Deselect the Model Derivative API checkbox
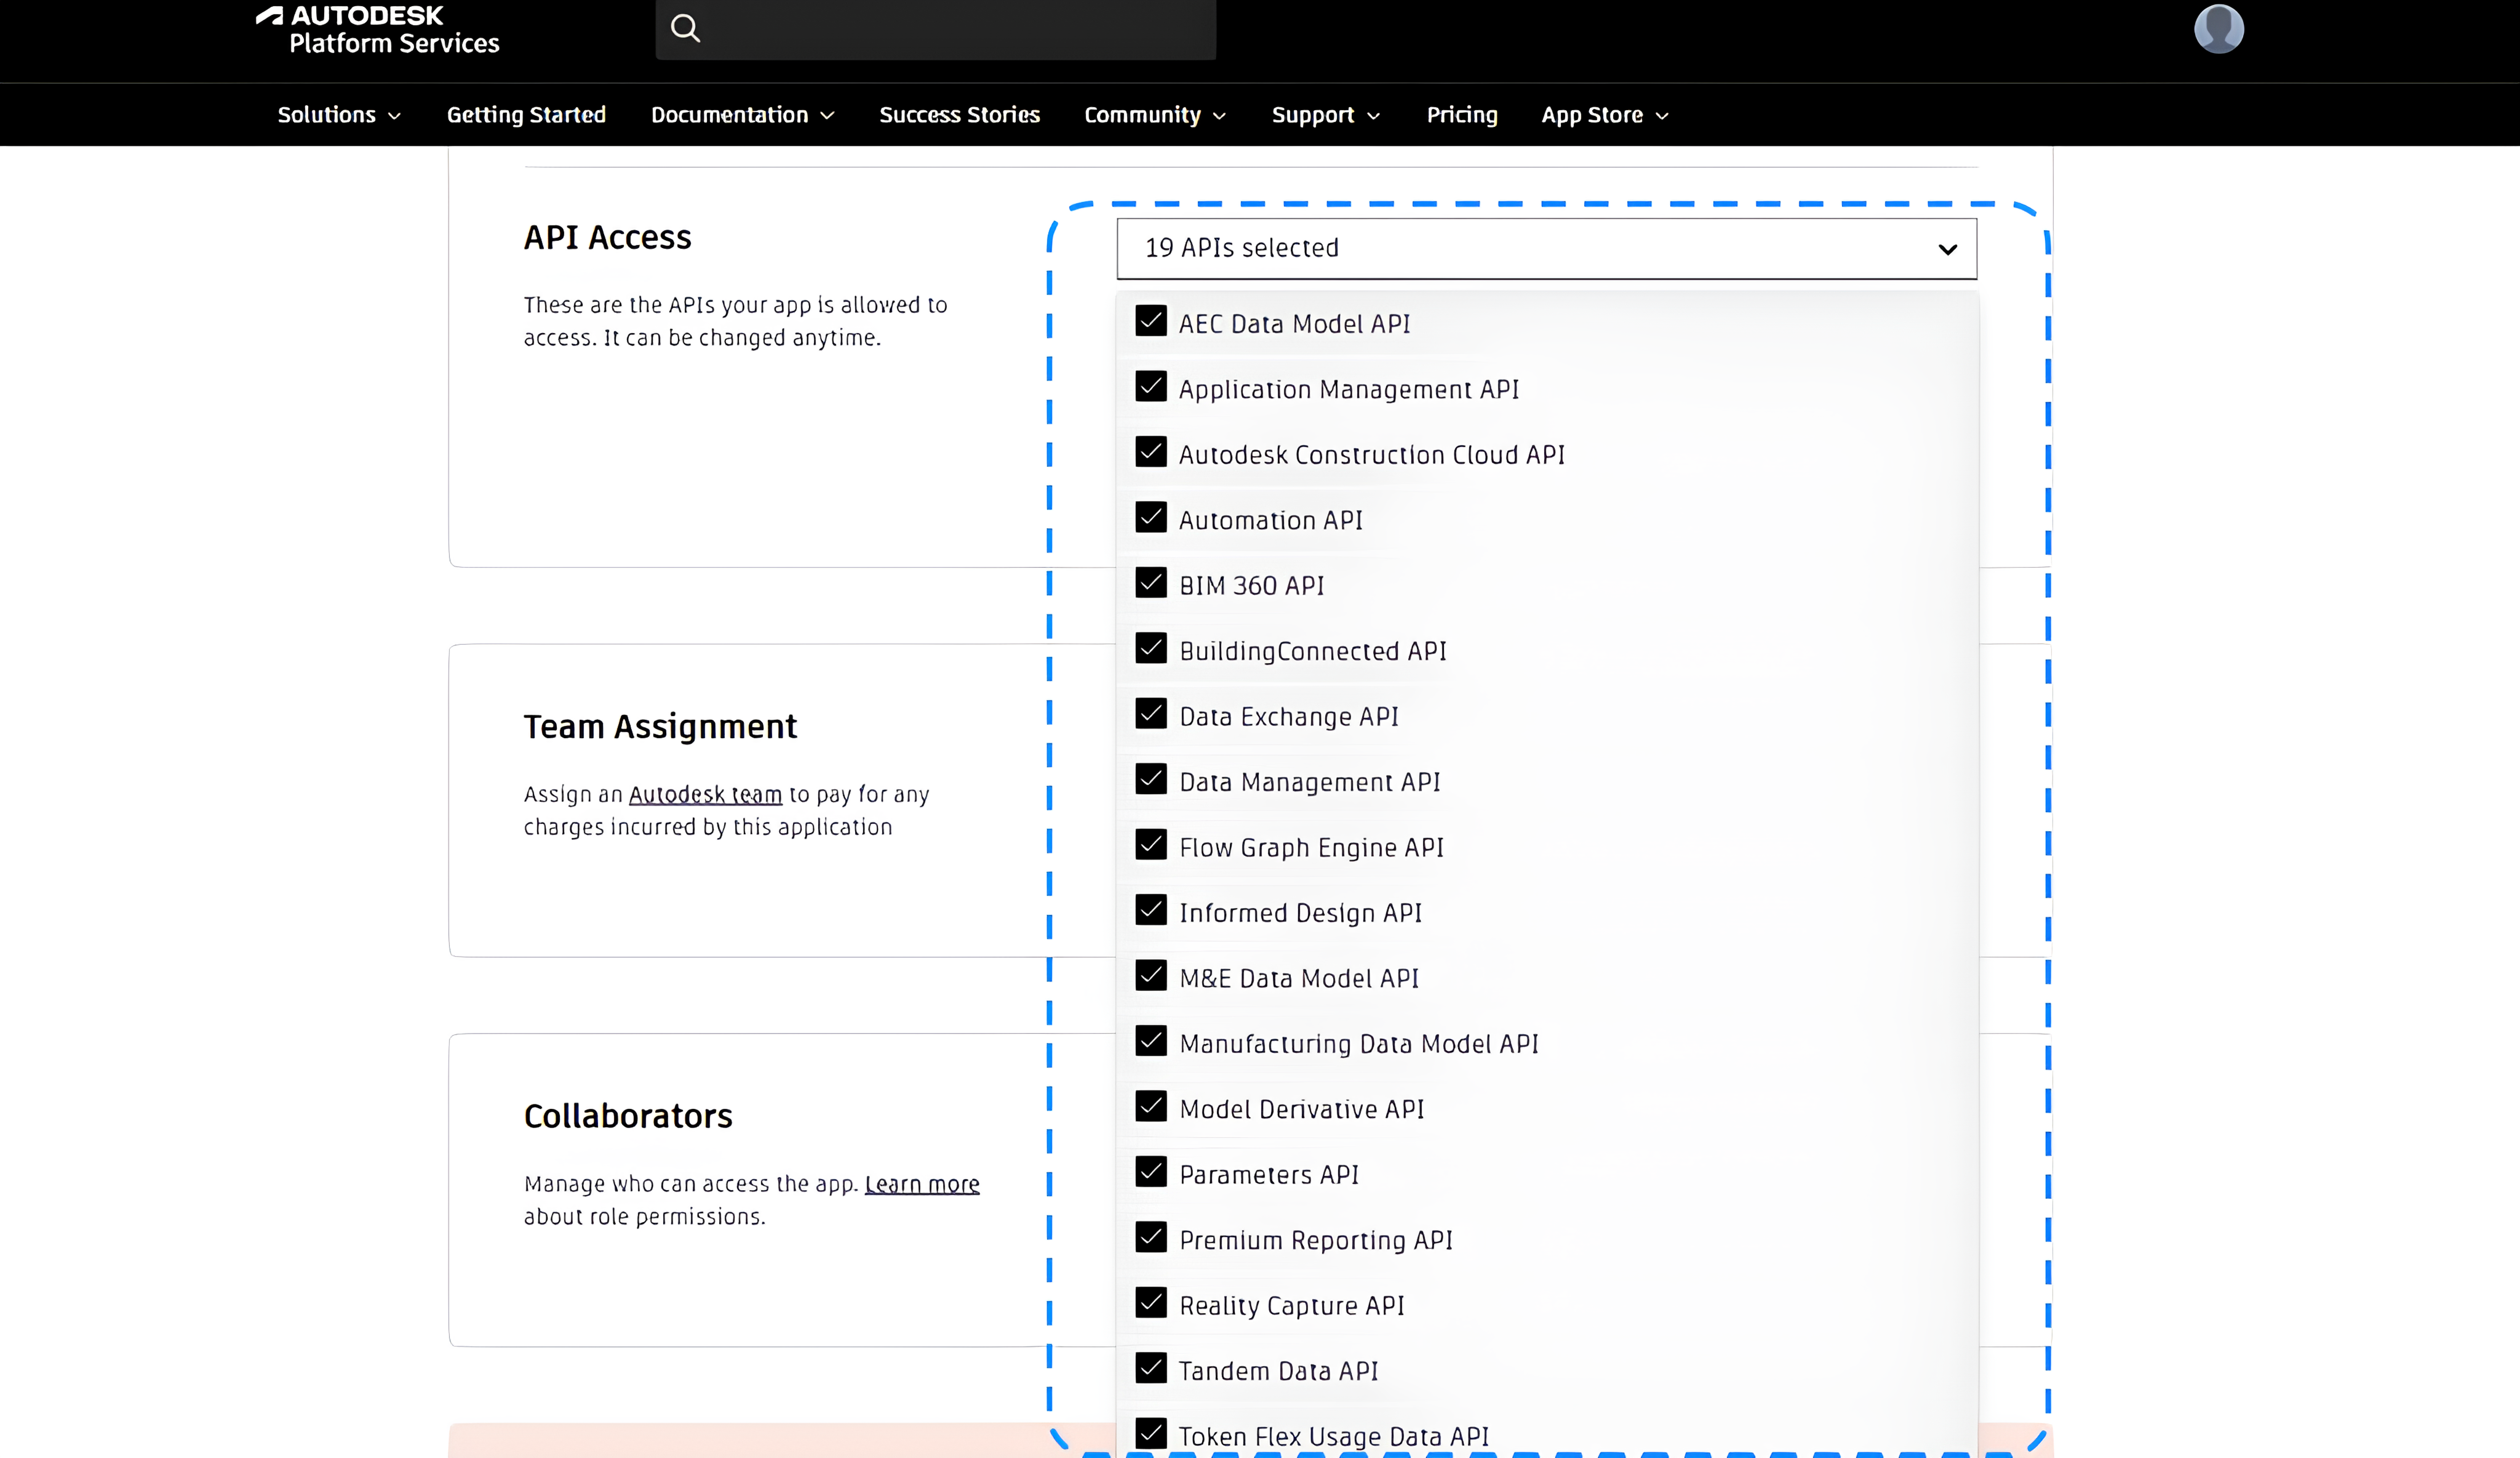The height and width of the screenshot is (1458, 2520). pos(1151,1107)
